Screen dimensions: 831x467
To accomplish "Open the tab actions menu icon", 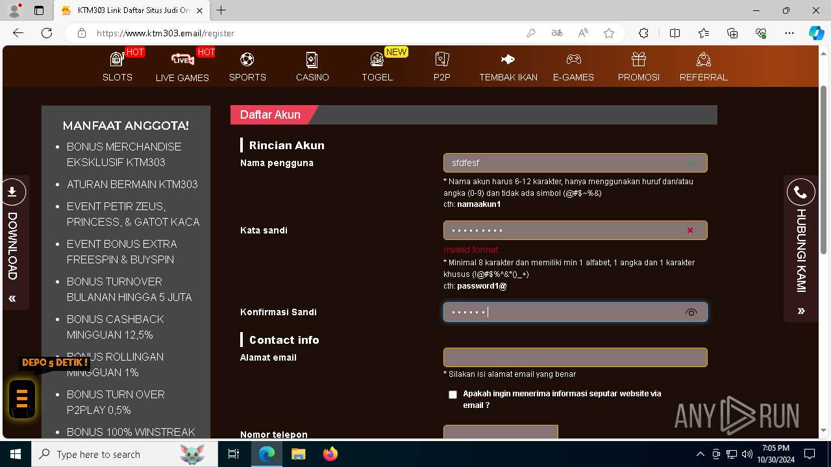I will 39,10.
